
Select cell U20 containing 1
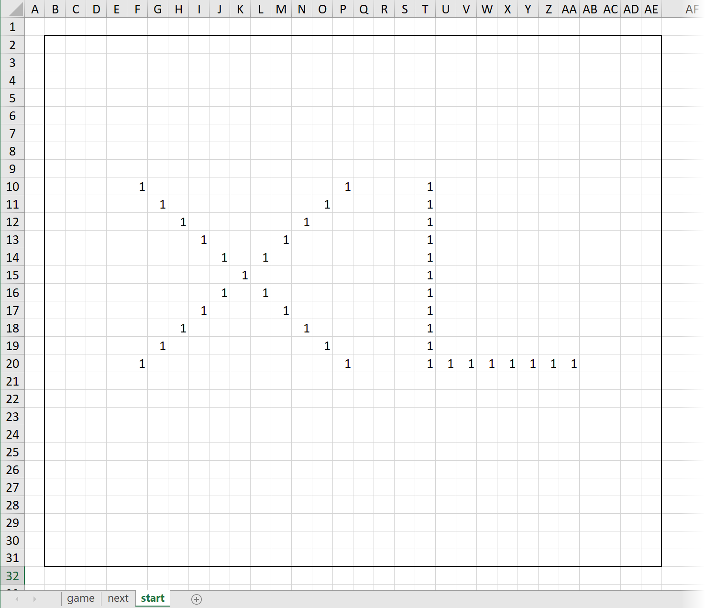[446, 363]
